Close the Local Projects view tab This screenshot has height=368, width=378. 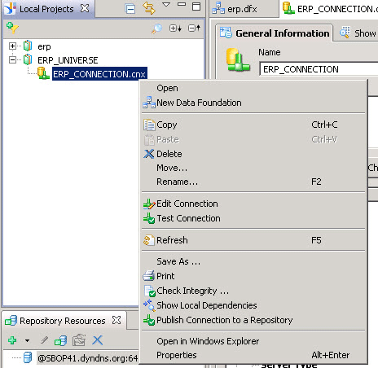85,8
